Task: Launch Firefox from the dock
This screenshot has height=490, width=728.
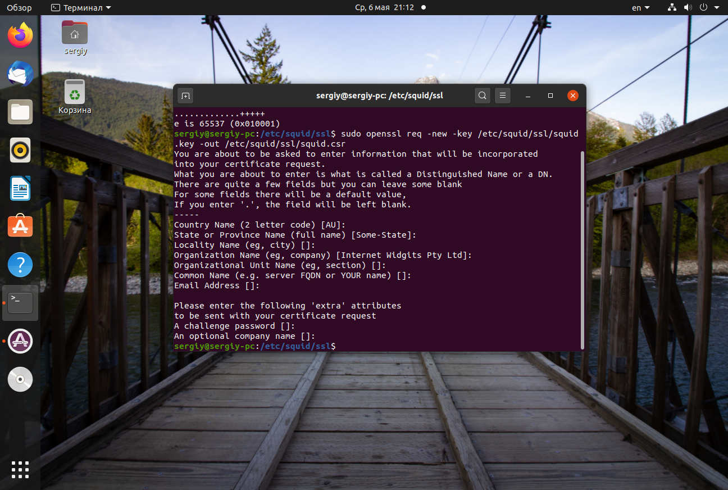Action: (20, 36)
